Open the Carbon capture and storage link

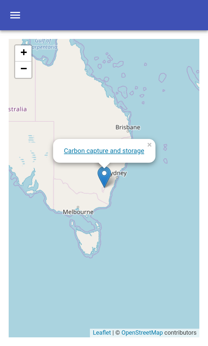pyautogui.click(x=104, y=151)
